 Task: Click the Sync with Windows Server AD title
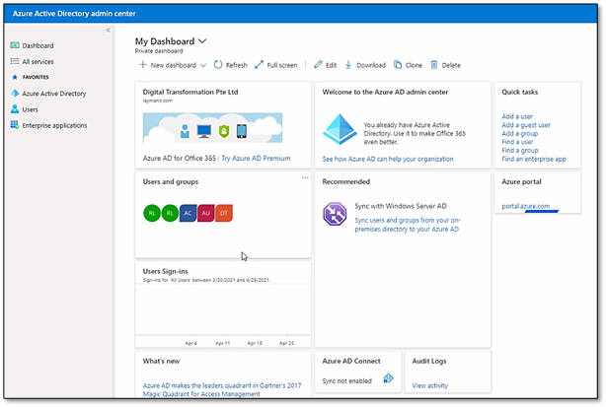pyautogui.click(x=401, y=206)
